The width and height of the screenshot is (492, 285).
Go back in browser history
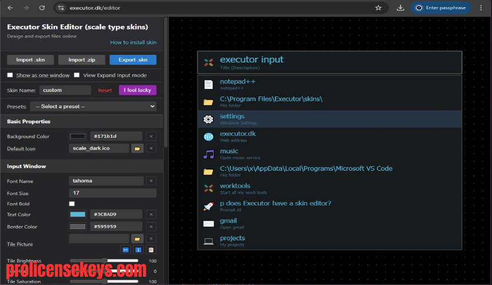pos(10,8)
